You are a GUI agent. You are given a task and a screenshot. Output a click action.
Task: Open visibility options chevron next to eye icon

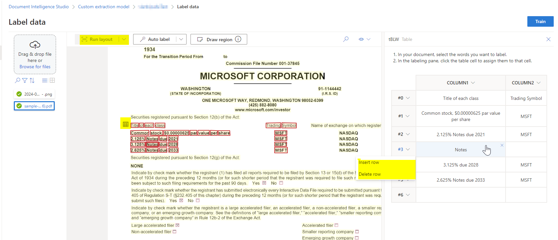(x=368, y=39)
